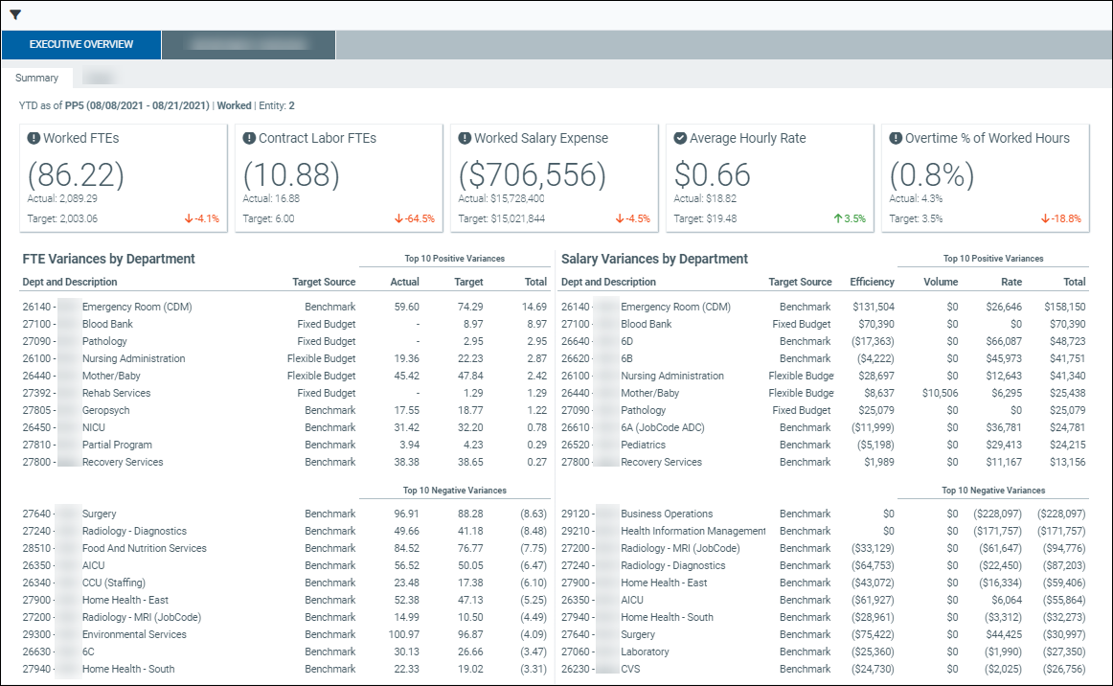Click the Worked FTEs alert icon
Image resolution: width=1113 pixels, height=686 pixels.
coord(34,138)
